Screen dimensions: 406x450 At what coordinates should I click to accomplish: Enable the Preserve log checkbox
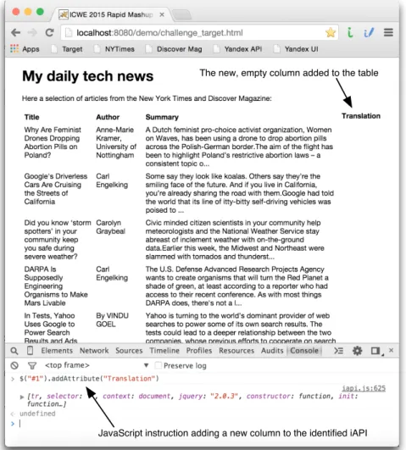click(158, 365)
